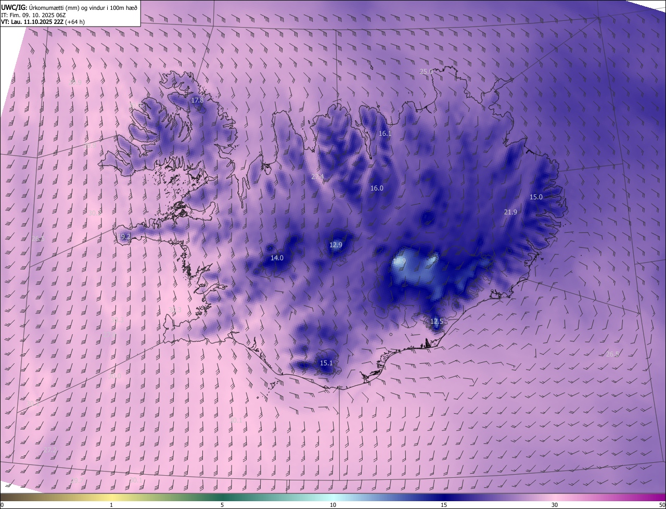Click the 15.1 value label
Screen dimensions: 666x509
(x=326, y=363)
